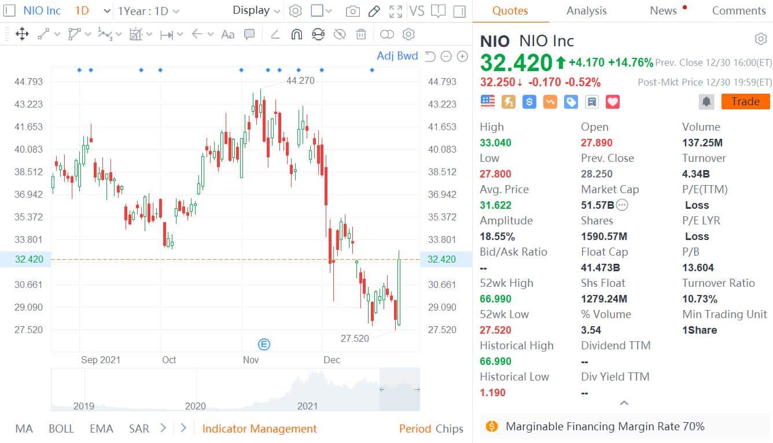Viewport: 773px width, 443px height.
Task: Open the News tab
Action: click(662, 10)
